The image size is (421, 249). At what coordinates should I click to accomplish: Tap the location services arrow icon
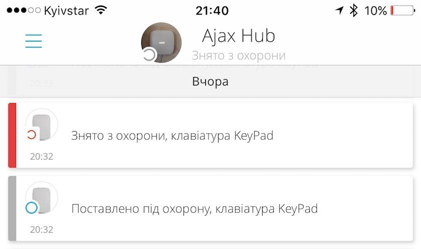click(339, 10)
